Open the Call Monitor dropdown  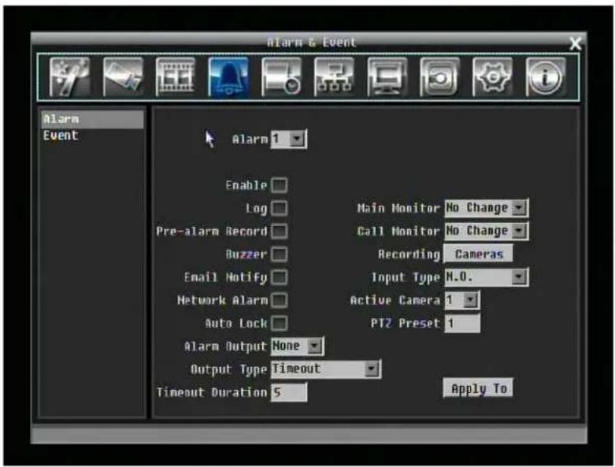pos(487,231)
